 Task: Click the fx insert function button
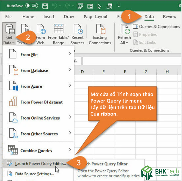(76, 61)
